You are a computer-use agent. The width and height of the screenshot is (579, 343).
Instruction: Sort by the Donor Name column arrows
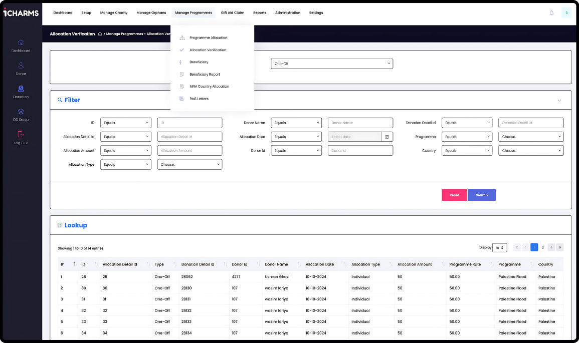click(x=299, y=264)
